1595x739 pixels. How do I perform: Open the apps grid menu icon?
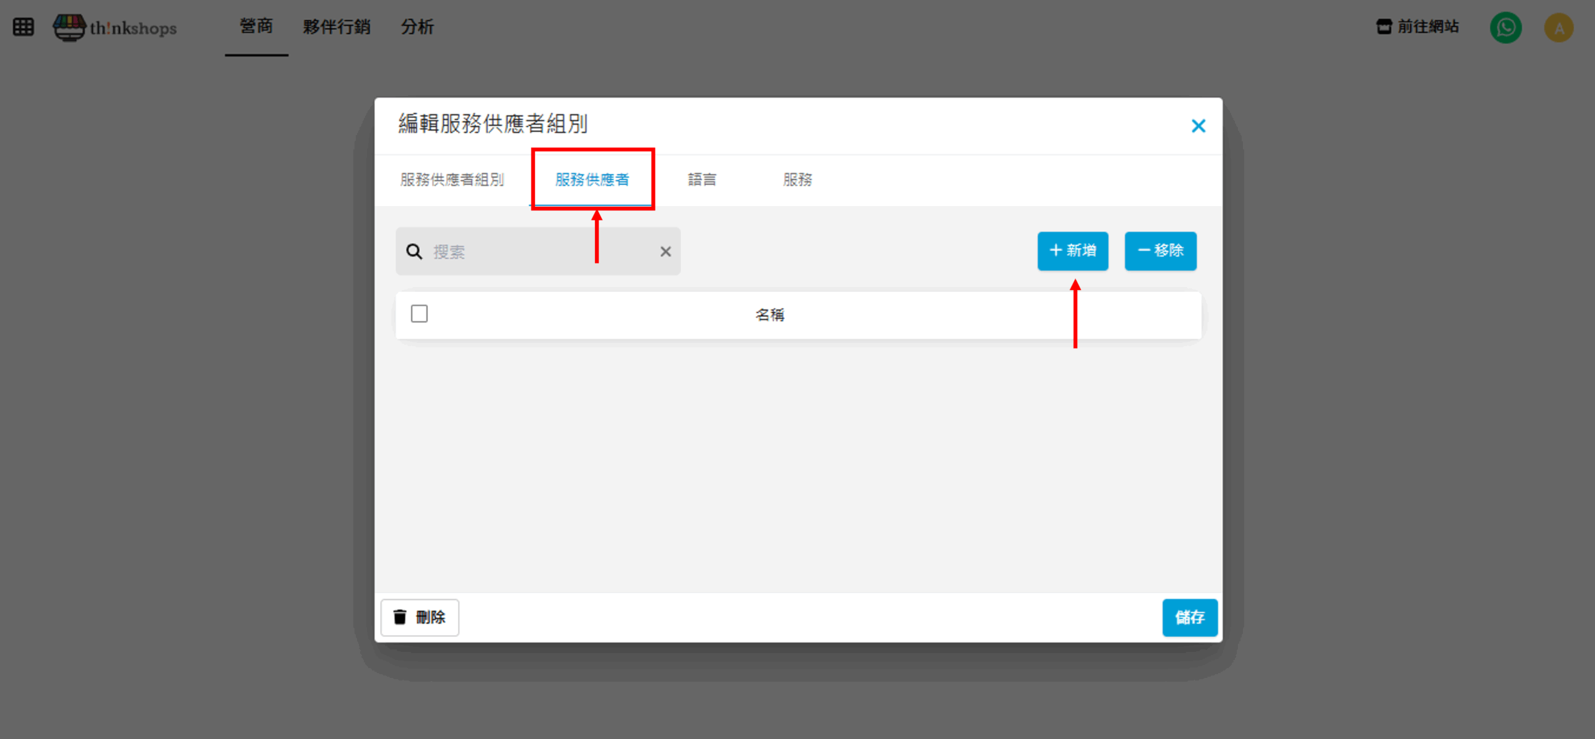click(x=23, y=27)
